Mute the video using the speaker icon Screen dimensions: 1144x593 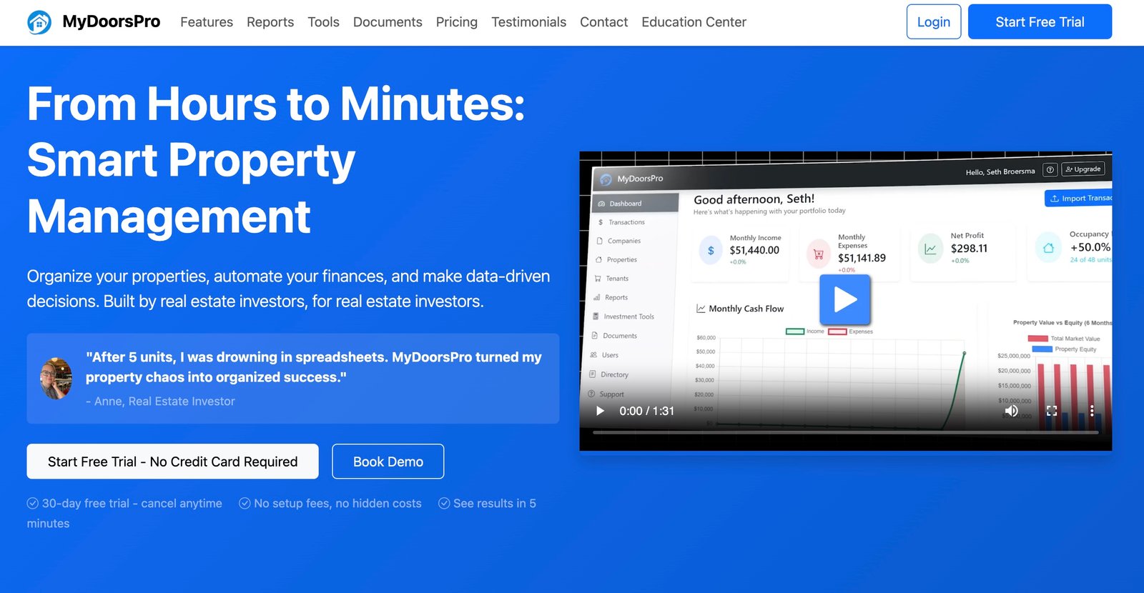[1011, 411]
